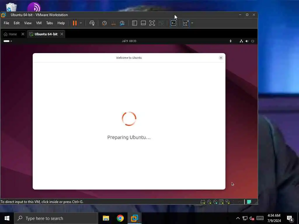
Task: Click the Send Ctrl+Alt+Del icon
Action: (x=92, y=23)
